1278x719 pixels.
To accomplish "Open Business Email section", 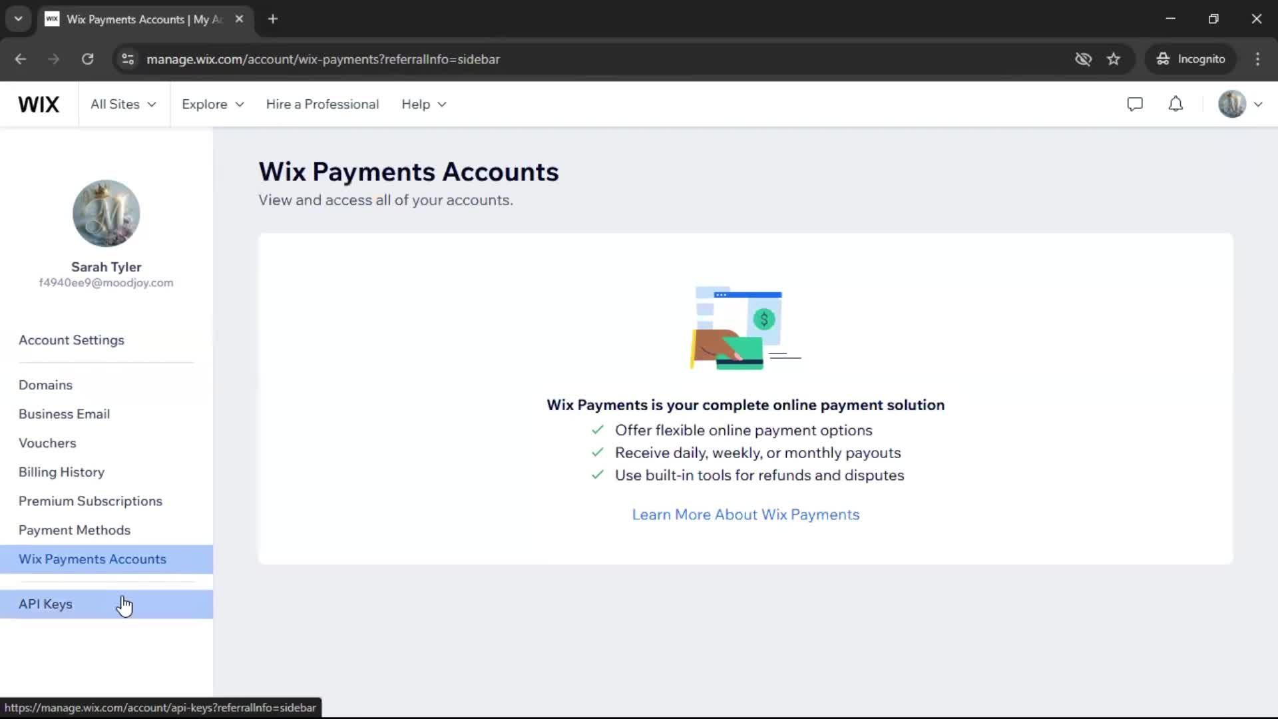I will (x=64, y=414).
